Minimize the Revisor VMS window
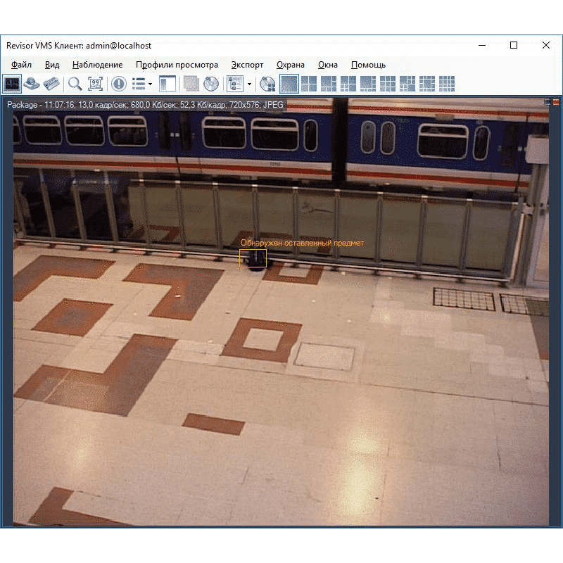This screenshot has height=563, width=563. click(x=482, y=45)
